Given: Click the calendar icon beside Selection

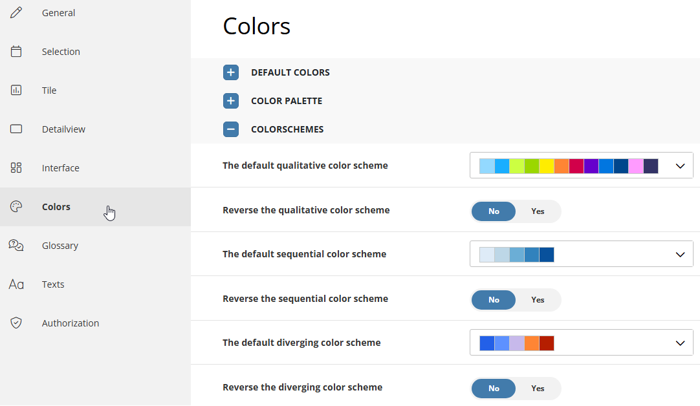Looking at the screenshot, I should (16, 52).
